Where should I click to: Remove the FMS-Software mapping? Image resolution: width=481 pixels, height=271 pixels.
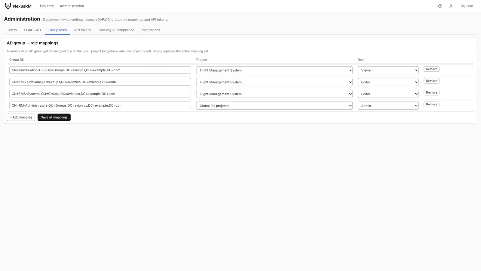click(431, 81)
